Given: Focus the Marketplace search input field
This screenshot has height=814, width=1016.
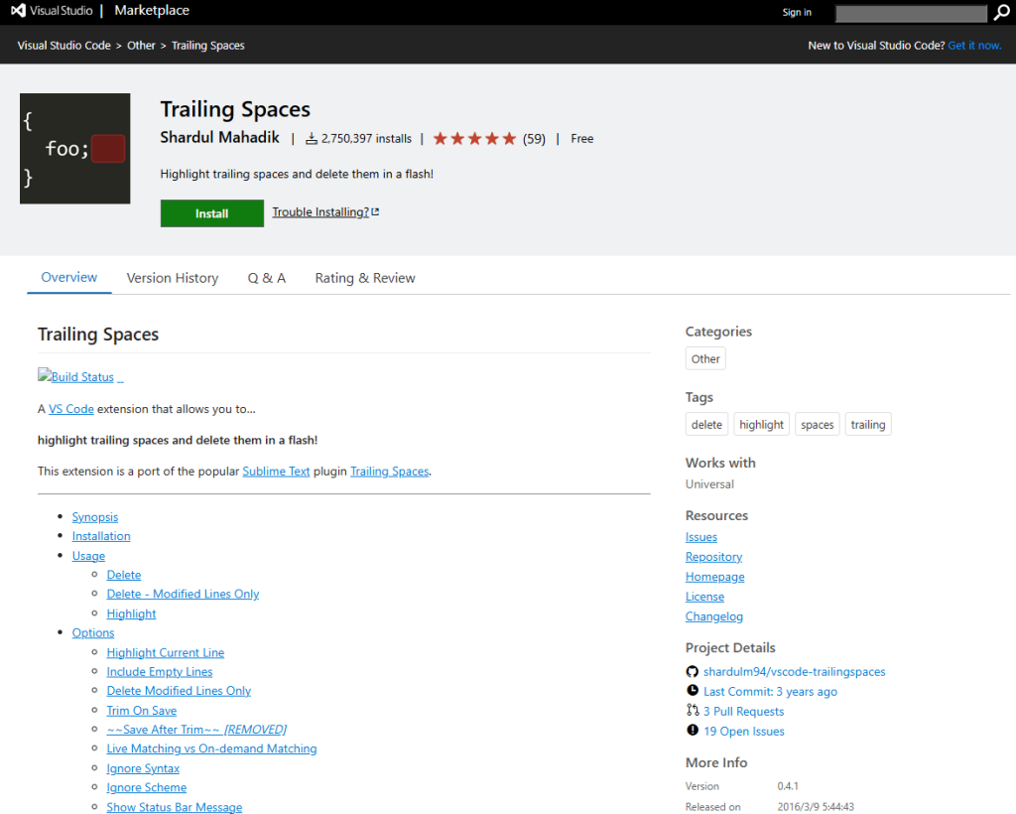Looking at the screenshot, I should coord(911,13).
